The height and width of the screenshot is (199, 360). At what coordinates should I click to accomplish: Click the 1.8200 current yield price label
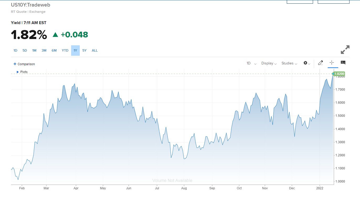(x=339, y=74)
